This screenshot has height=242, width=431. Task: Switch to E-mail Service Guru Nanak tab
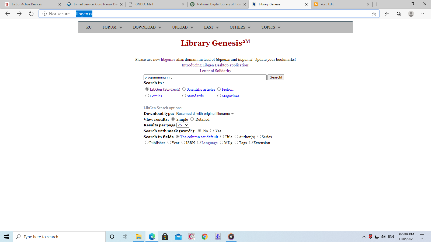pyautogui.click(x=95, y=4)
